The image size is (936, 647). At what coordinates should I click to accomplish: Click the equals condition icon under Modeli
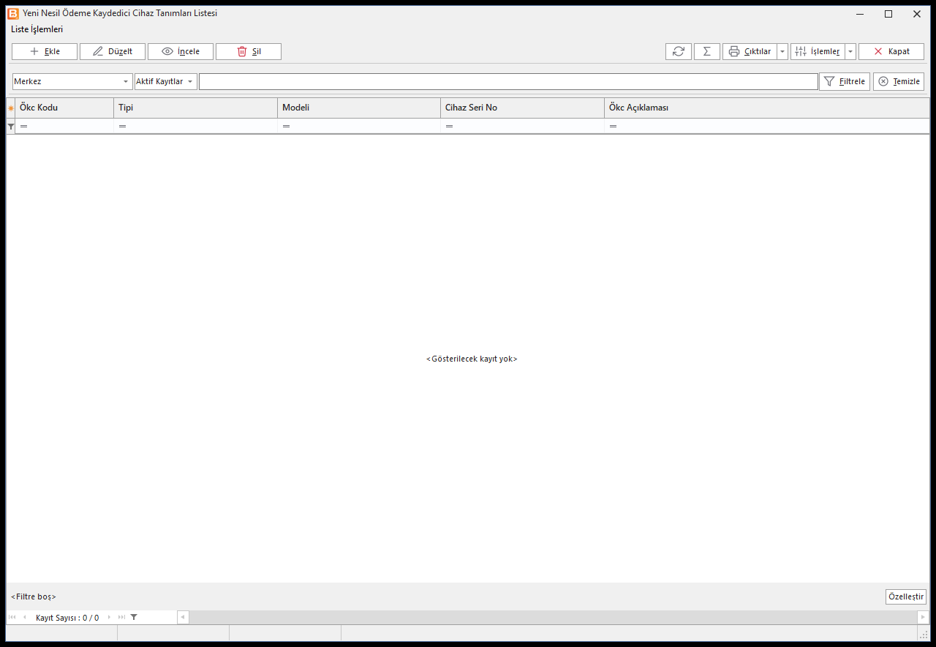click(x=286, y=127)
